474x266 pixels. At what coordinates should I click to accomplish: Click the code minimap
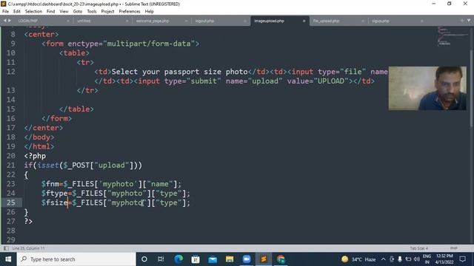point(453,36)
